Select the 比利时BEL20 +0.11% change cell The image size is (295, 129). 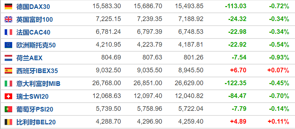click(278, 122)
